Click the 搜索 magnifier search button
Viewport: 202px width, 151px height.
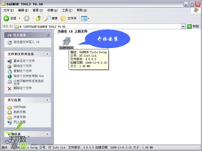51,18
